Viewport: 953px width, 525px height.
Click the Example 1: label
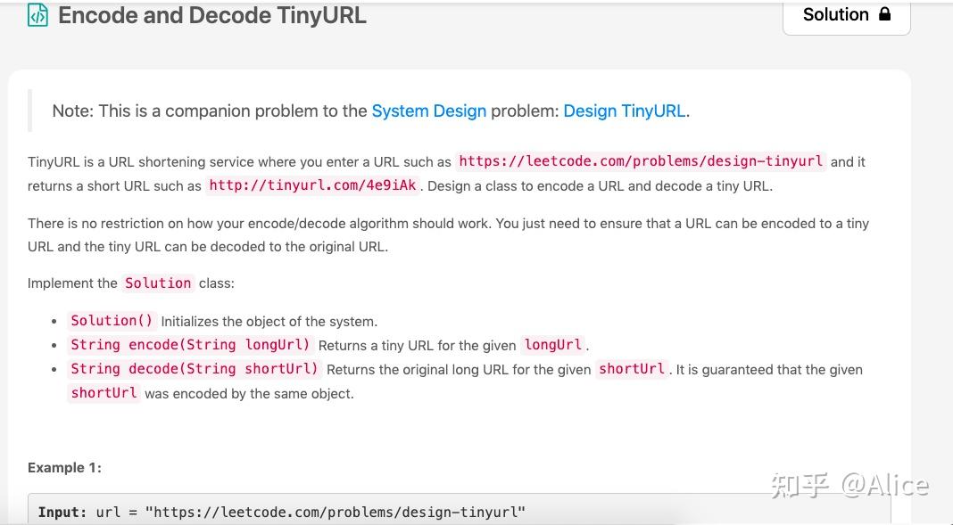[63, 467]
